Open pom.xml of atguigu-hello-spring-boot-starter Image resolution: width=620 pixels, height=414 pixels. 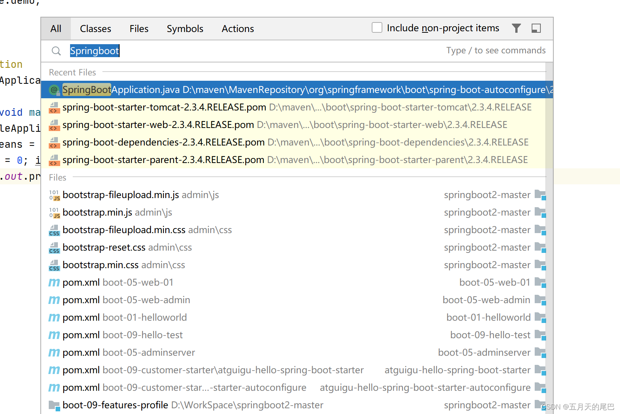pos(293,370)
